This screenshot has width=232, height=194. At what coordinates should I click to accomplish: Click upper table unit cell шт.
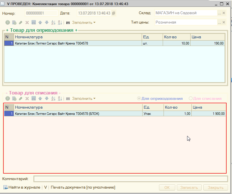click(152, 43)
